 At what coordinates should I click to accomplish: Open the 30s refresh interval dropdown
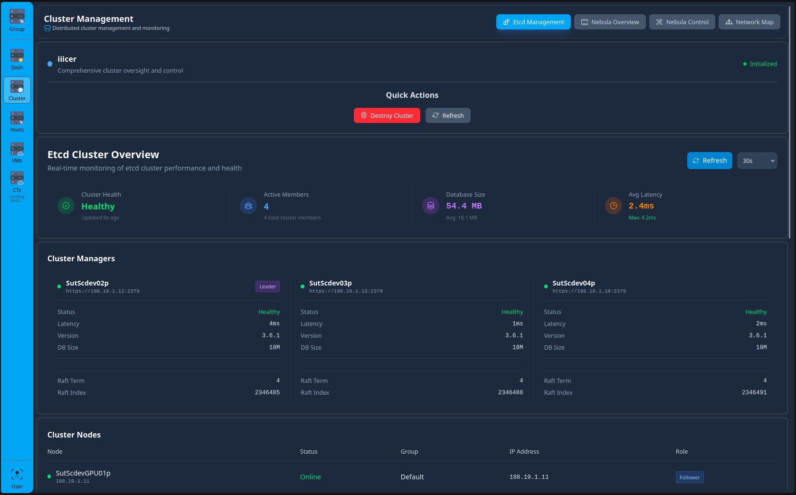point(757,161)
